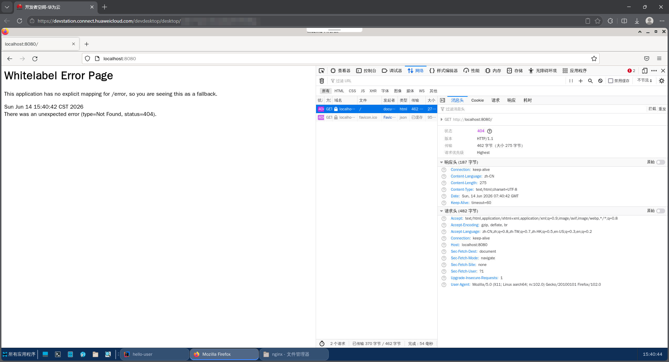Enable the disable-cache checkbox
Image resolution: width=669 pixels, height=362 pixels.
(610, 81)
